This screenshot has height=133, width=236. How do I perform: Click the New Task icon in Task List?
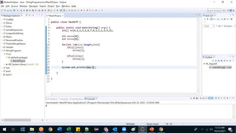click(x=205, y=19)
